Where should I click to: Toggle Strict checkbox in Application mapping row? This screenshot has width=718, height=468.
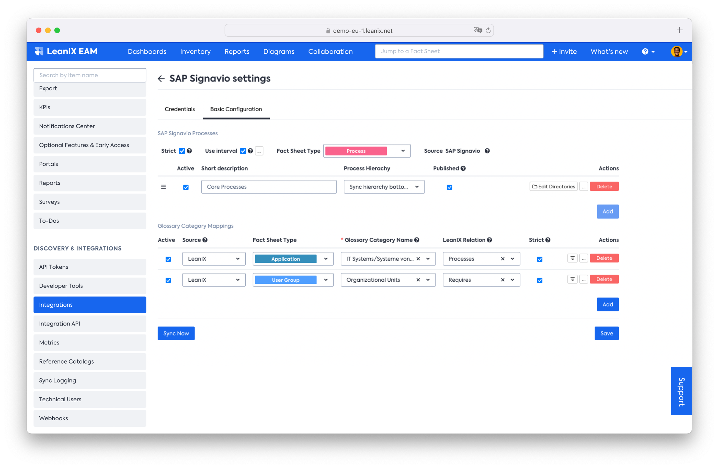pyautogui.click(x=540, y=259)
